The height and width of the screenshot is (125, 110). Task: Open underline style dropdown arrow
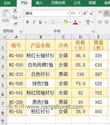click(45, 22)
